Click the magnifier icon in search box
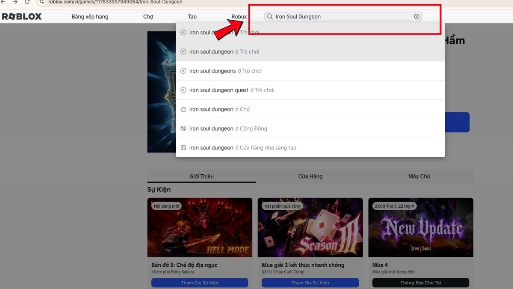Viewport: 513px width, 289px height. tap(270, 17)
